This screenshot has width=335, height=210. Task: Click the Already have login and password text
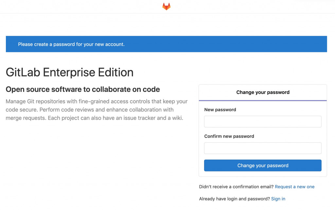tap(234, 199)
